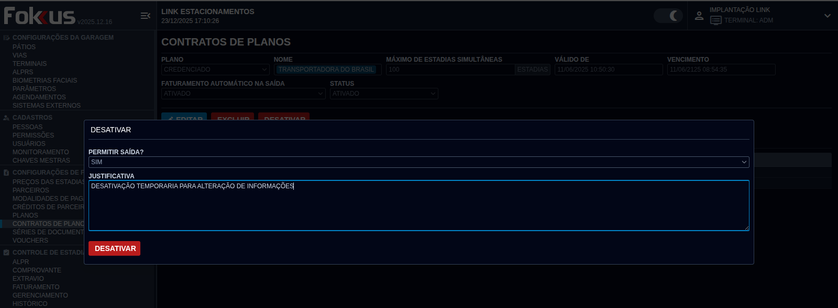Open Vouchers from the sidebar

click(x=30, y=241)
